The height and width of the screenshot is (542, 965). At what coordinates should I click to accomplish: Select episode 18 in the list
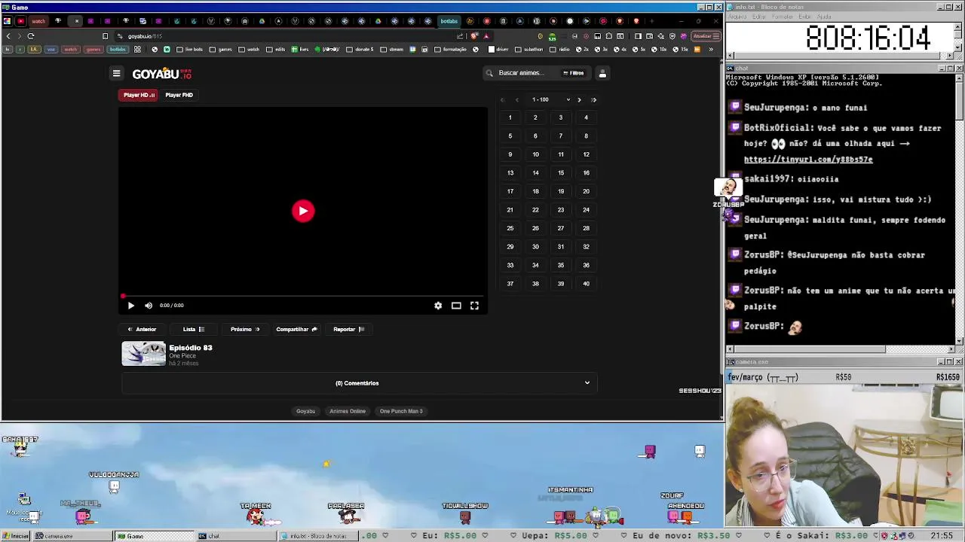click(535, 191)
